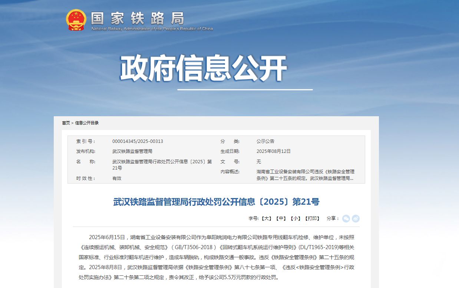Share the article via Weibo icon
This screenshot has height=288, width=459.
pos(356,219)
